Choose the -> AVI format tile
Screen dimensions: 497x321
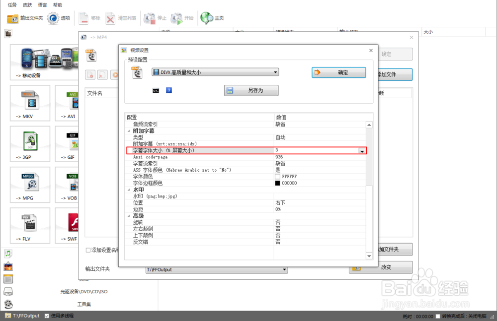click(x=67, y=103)
